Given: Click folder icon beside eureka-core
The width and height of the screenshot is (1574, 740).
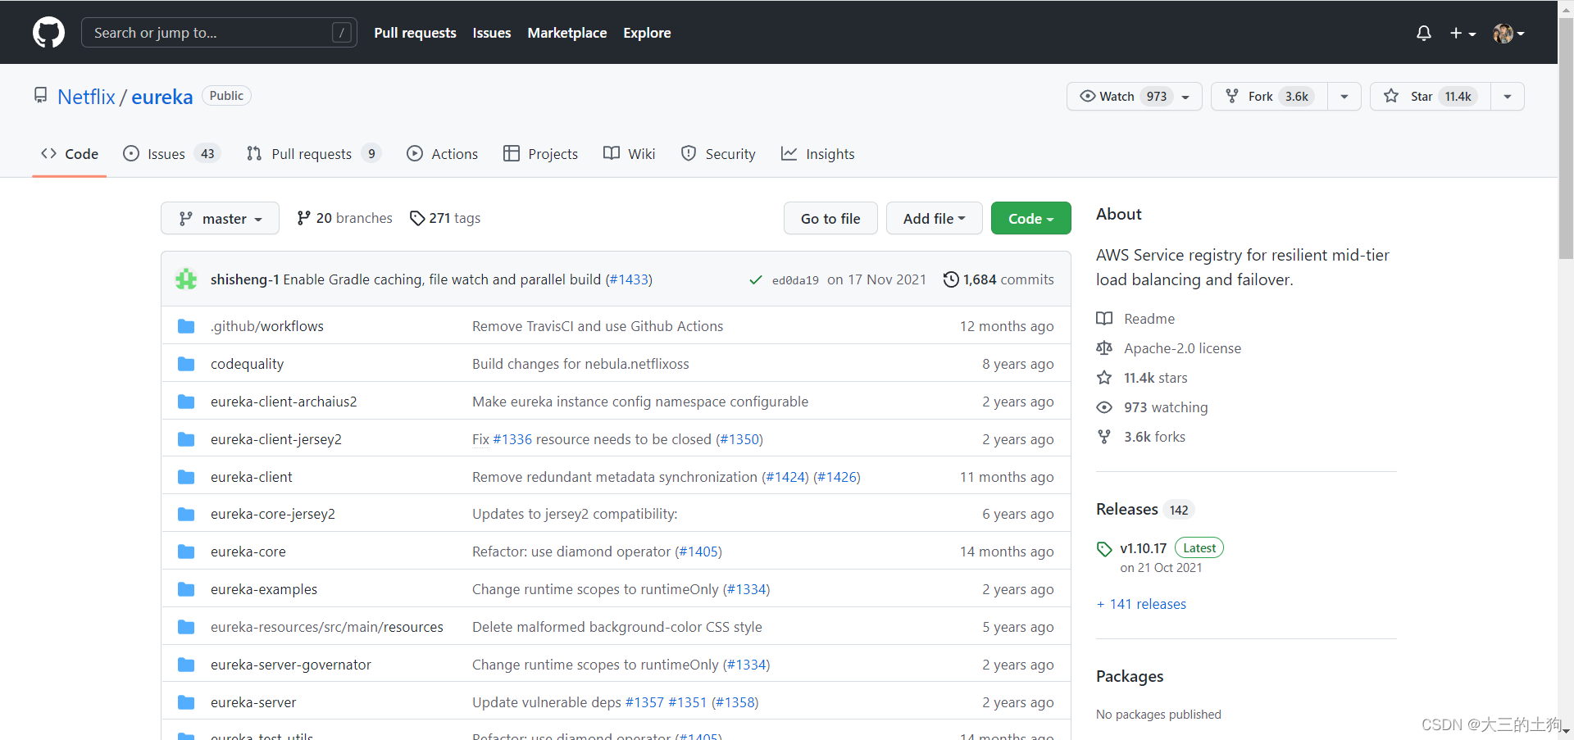Looking at the screenshot, I should pyautogui.click(x=186, y=552).
